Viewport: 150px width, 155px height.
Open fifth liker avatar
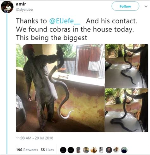[x=94, y=150]
